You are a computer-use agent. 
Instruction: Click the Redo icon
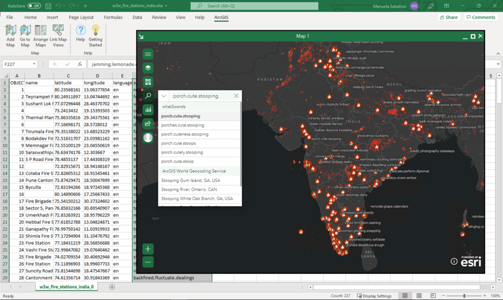click(x=72, y=6)
